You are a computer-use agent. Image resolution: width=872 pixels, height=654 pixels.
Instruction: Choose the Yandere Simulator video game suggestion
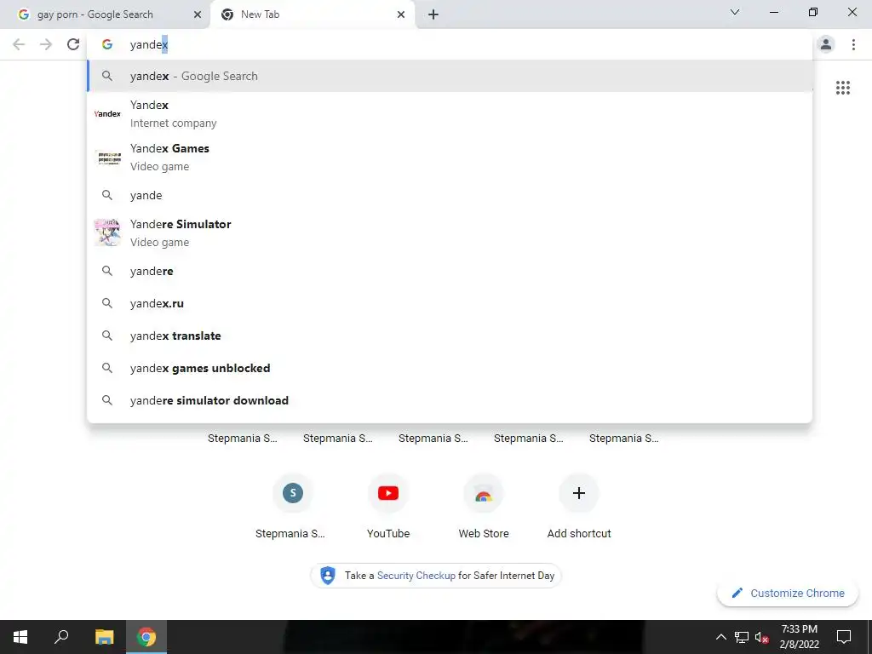point(450,233)
